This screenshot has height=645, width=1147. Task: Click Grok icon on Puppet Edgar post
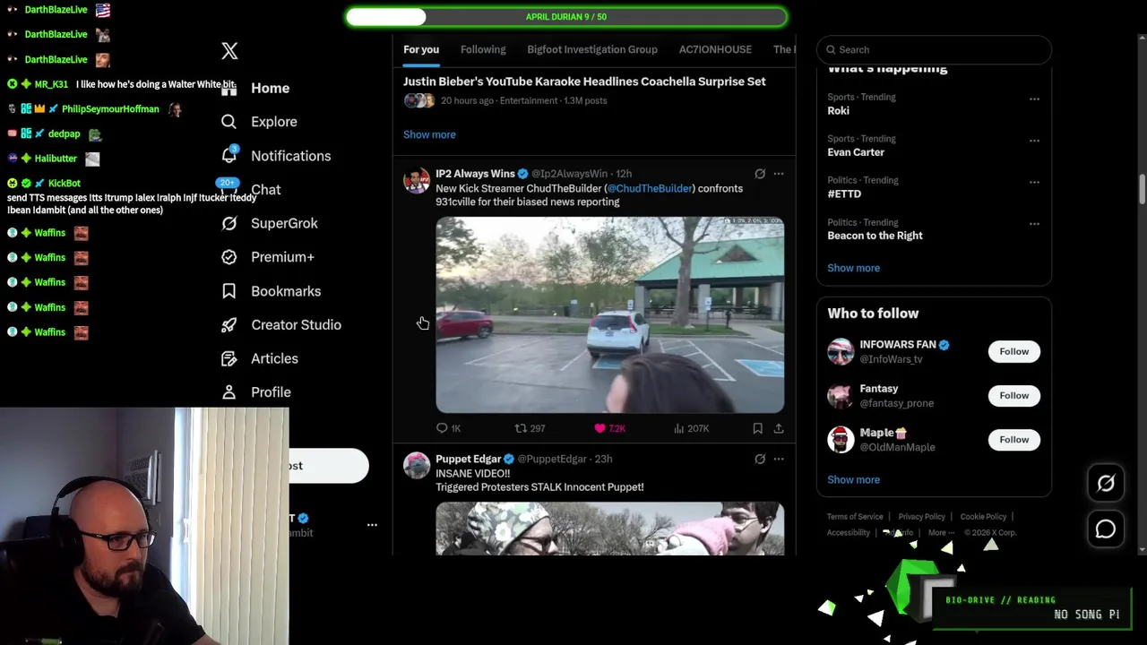tap(760, 459)
